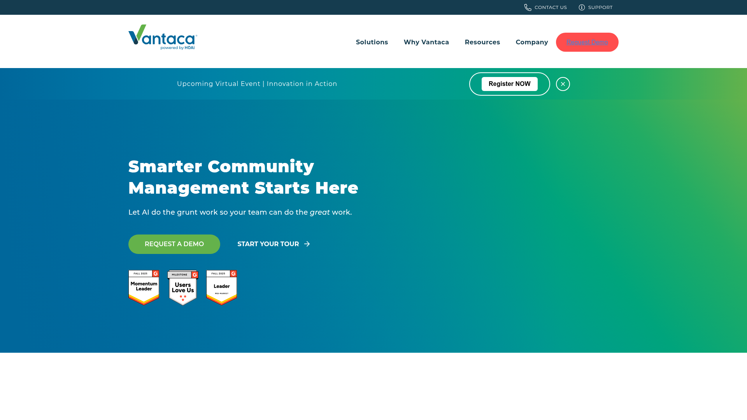Click the Request Demo header button
The image size is (747, 420).
coord(587,42)
